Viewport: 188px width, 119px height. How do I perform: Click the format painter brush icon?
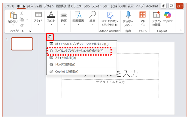click(22, 26)
